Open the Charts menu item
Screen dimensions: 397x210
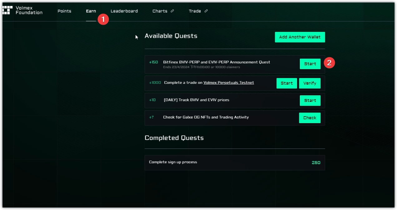160,11
